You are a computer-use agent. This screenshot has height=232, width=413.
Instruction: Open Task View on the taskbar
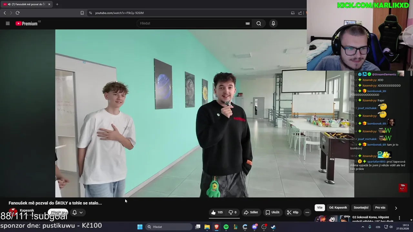198,227
